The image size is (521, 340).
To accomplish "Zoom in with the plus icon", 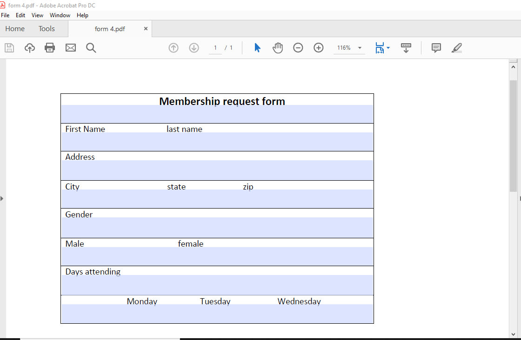I will [319, 48].
